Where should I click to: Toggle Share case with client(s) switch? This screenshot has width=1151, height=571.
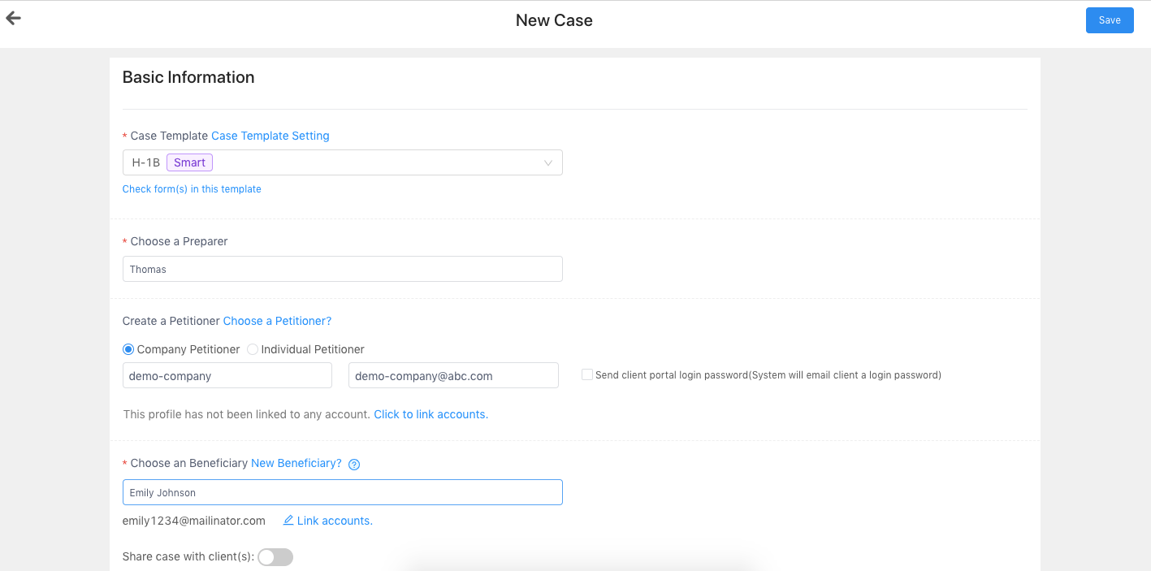click(275, 557)
